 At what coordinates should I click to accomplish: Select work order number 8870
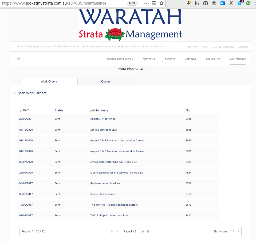coord(188,151)
